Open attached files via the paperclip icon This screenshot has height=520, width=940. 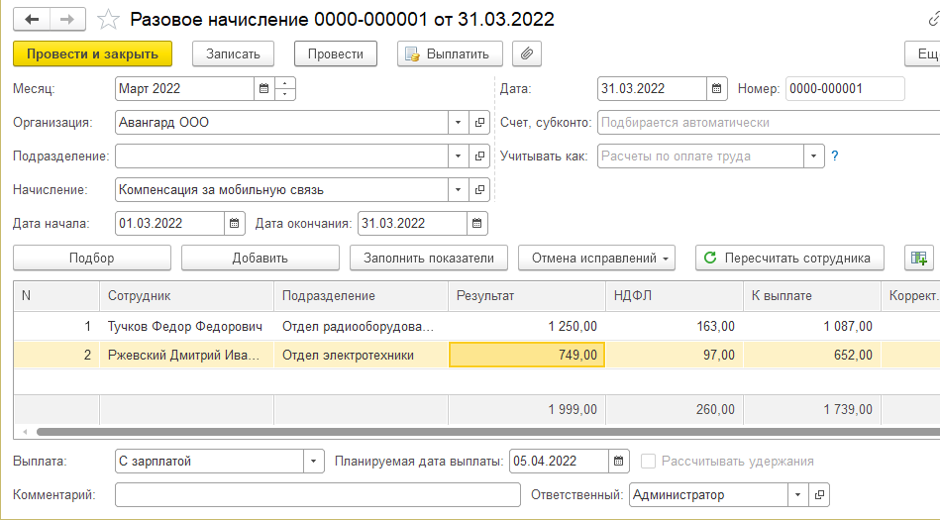pos(527,53)
